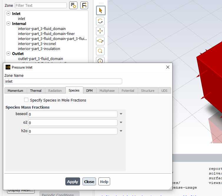Screen dimensions: 222x196
Task: Open the h2o mass fraction dropdown
Action: [x=121, y=131]
